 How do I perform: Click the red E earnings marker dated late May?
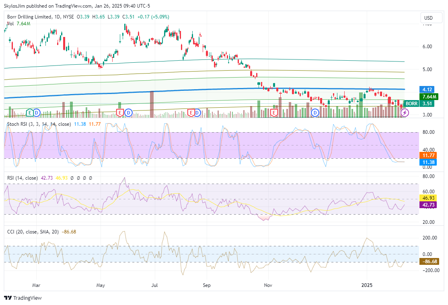pyautogui.click(x=120, y=113)
